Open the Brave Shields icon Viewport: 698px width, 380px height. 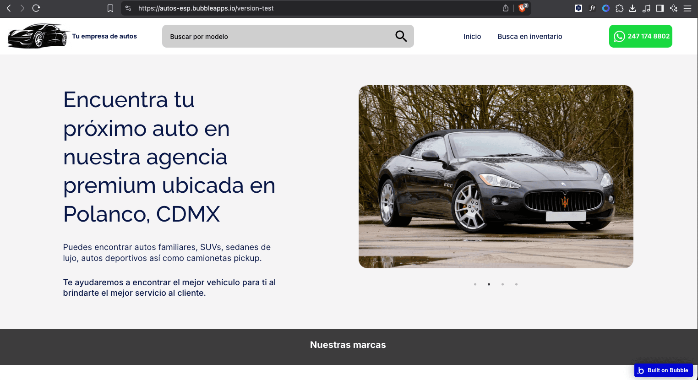(x=522, y=8)
